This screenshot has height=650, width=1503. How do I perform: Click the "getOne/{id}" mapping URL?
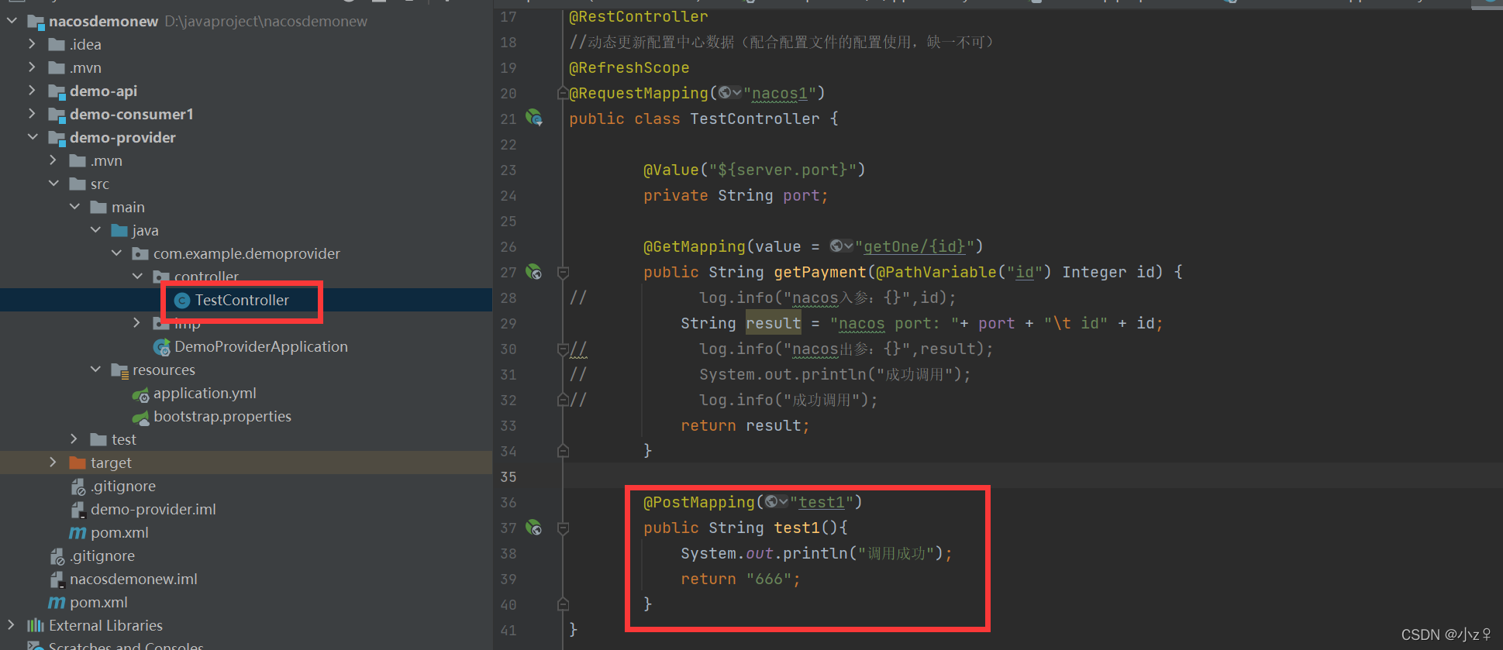pyautogui.click(x=915, y=246)
